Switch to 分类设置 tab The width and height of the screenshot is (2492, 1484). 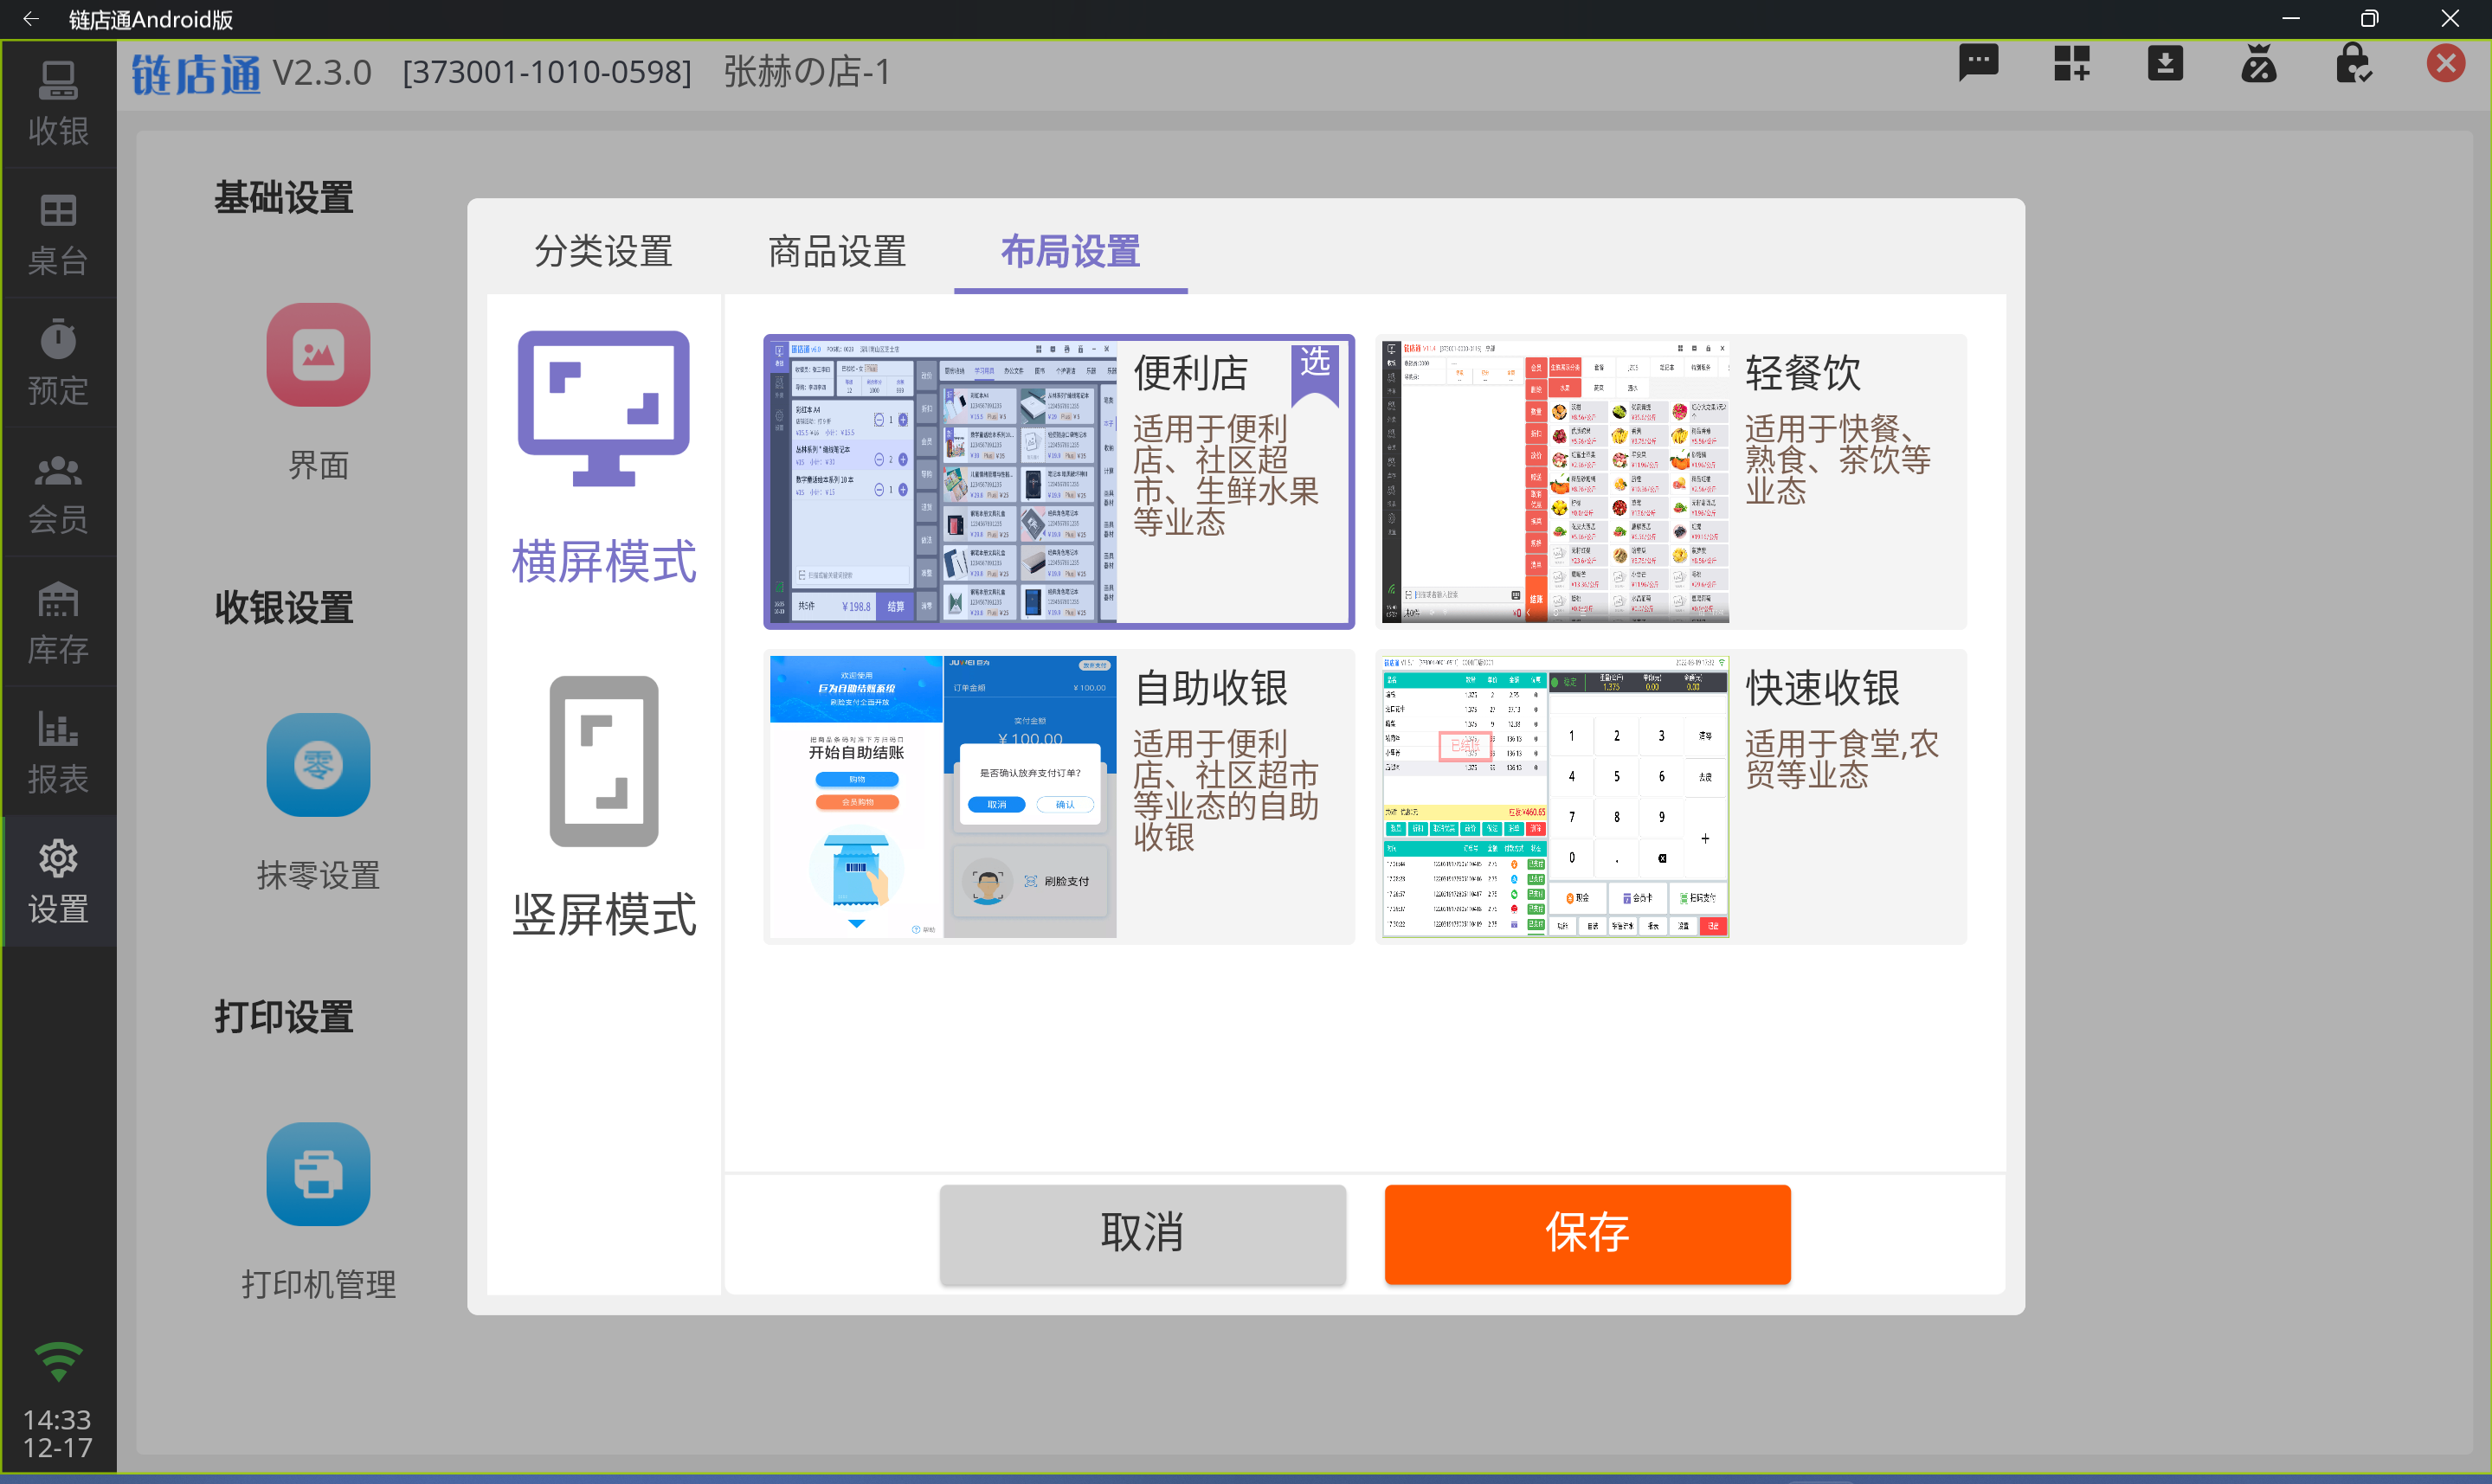coord(602,249)
